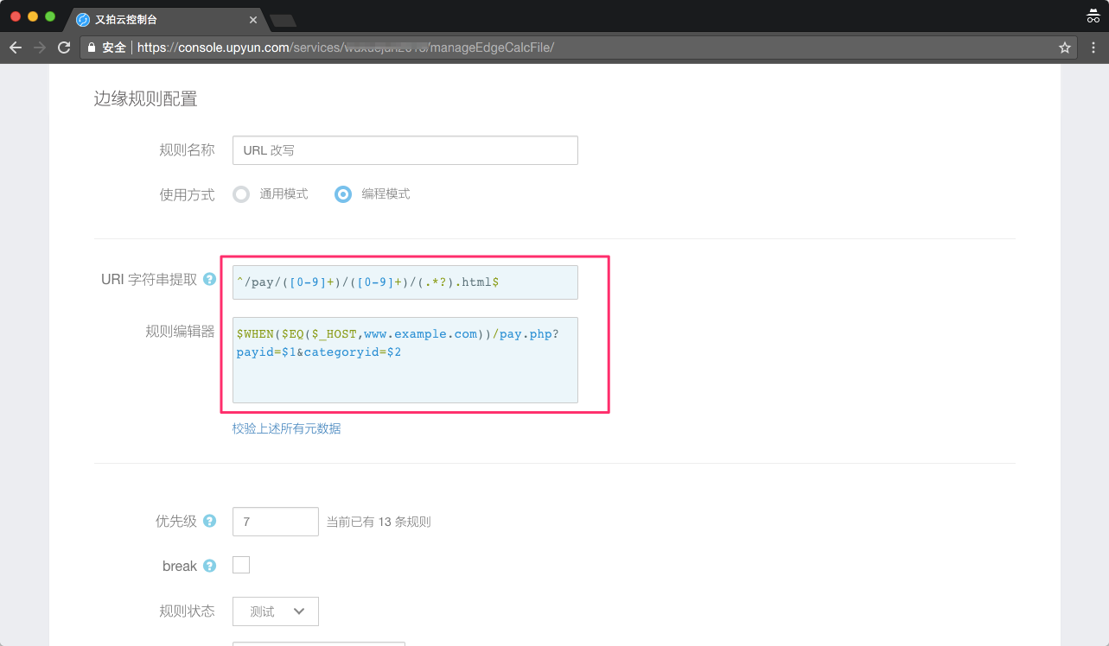Viewport: 1109px width, 646px height.
Task: Bookmark this page with the star icon
Action: [x=1065, y=47]
